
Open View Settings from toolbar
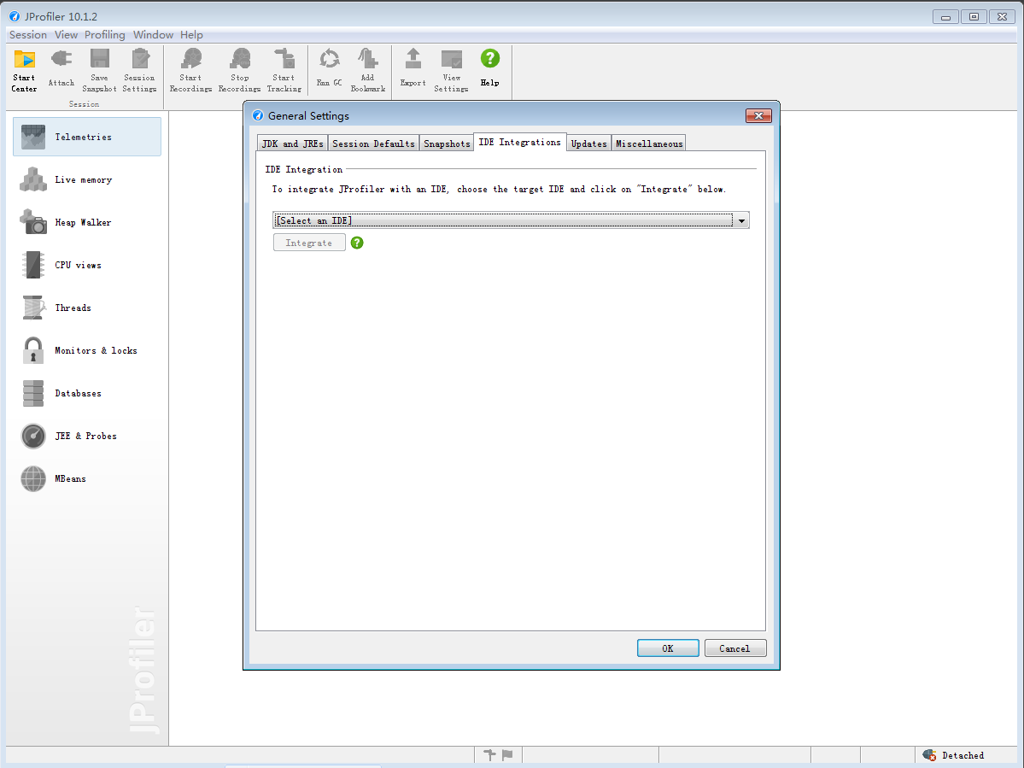coord(451,71)
